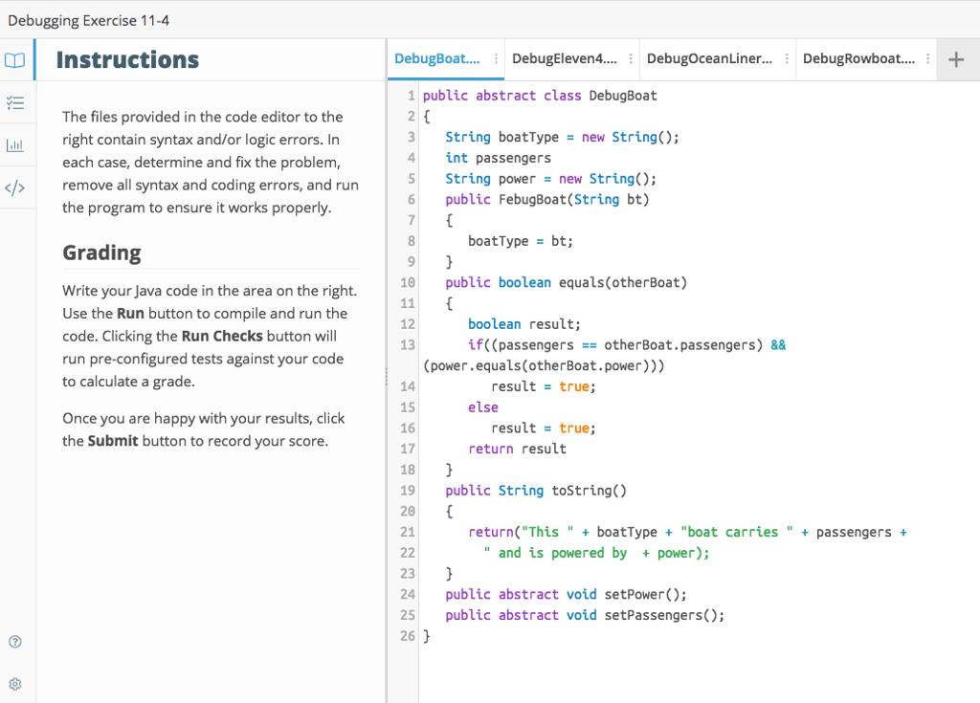Select the active DebugBoat tab

[438, 58]
